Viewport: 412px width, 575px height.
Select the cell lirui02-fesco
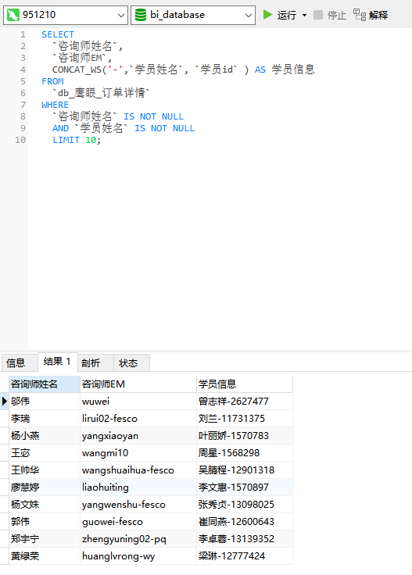tap(138, 419)
